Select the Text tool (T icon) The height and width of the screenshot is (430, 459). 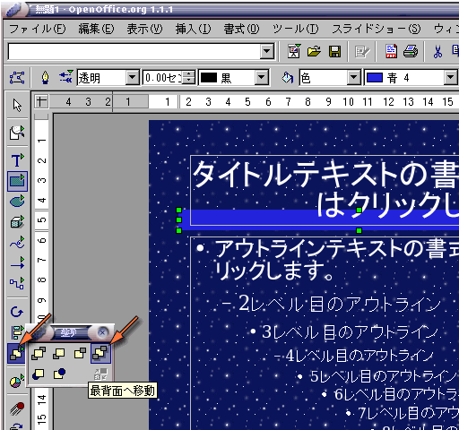click(x=17, y=160)
